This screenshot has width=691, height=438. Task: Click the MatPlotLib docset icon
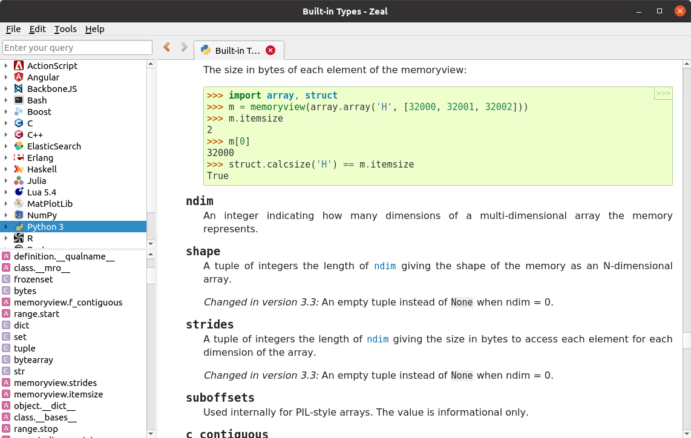pyautogui.click(x=19, y=204)
